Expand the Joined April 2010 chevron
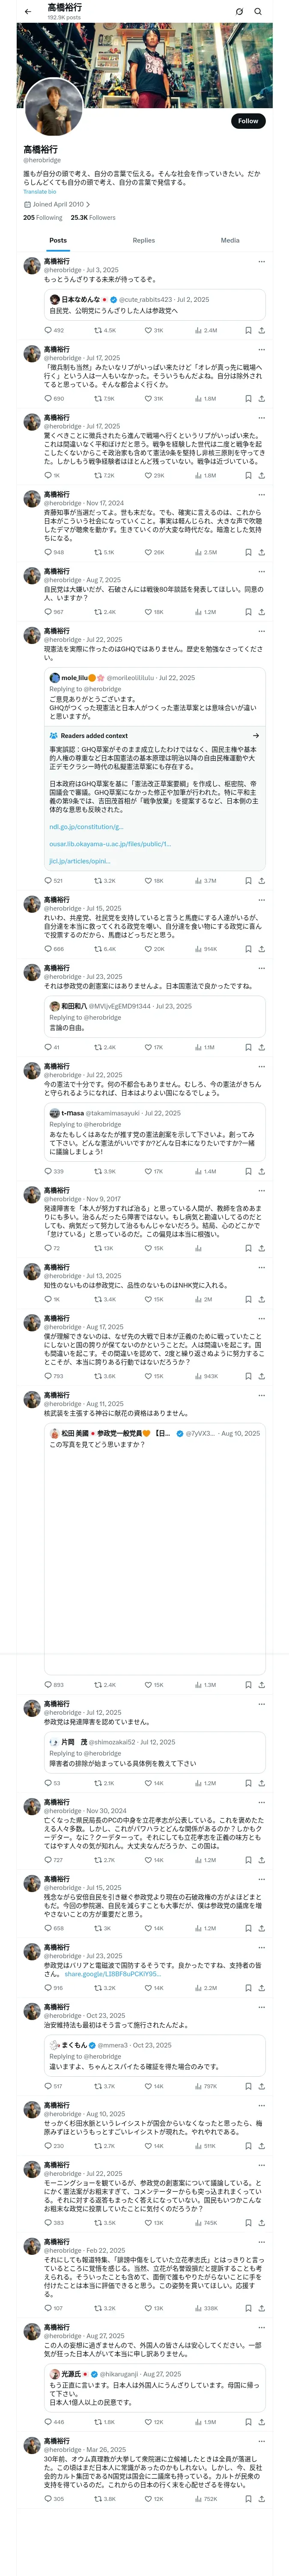This screenshot has height=2576, width=289. 88,204
